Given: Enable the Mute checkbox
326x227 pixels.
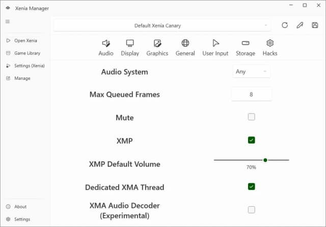Looking at the screenshot, I should [251, 117].
